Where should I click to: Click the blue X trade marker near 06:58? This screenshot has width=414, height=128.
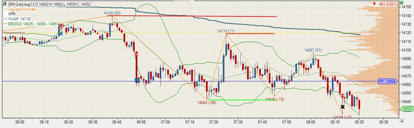(137, 80)
